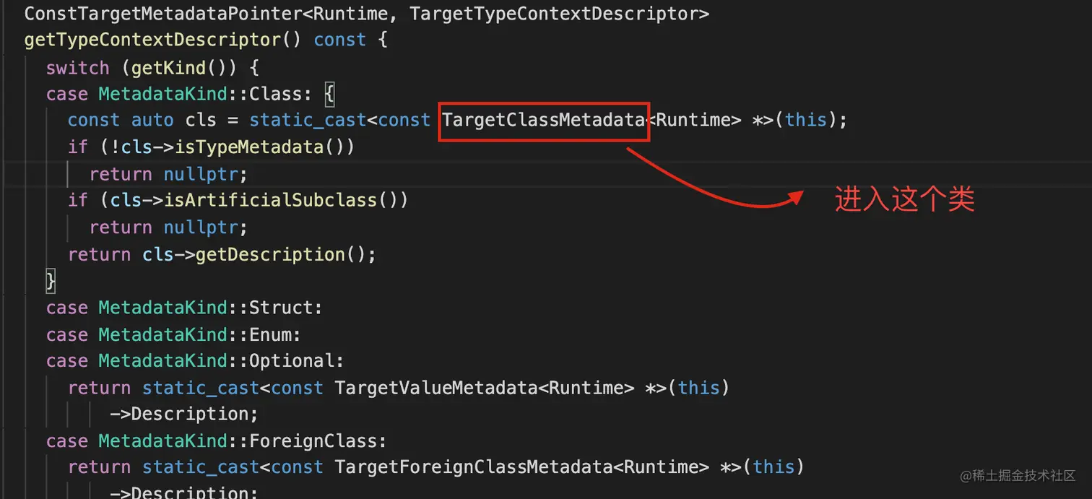
Task: Click the TargetValueMetadata type name
Action: [436, 388]
